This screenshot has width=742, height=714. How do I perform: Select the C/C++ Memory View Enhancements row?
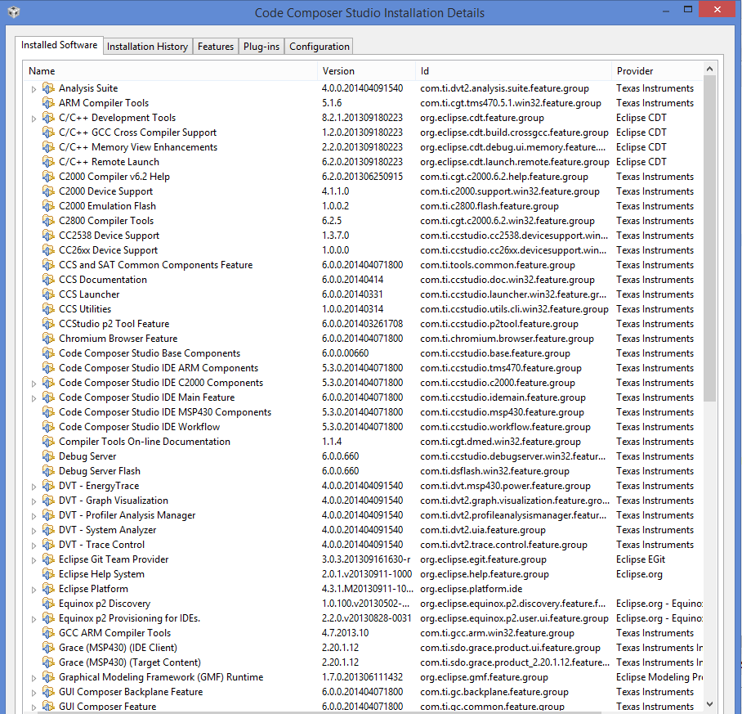click(364, 147)
